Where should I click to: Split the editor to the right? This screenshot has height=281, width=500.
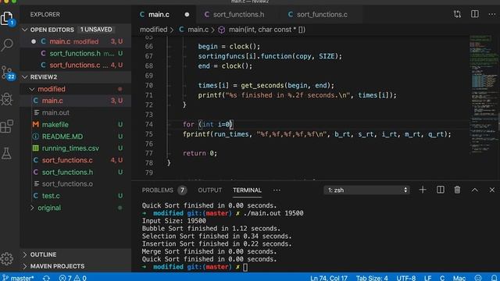coord(475,14)
